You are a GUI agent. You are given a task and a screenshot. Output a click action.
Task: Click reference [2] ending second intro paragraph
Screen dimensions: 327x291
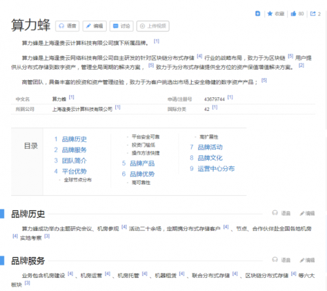301,65
